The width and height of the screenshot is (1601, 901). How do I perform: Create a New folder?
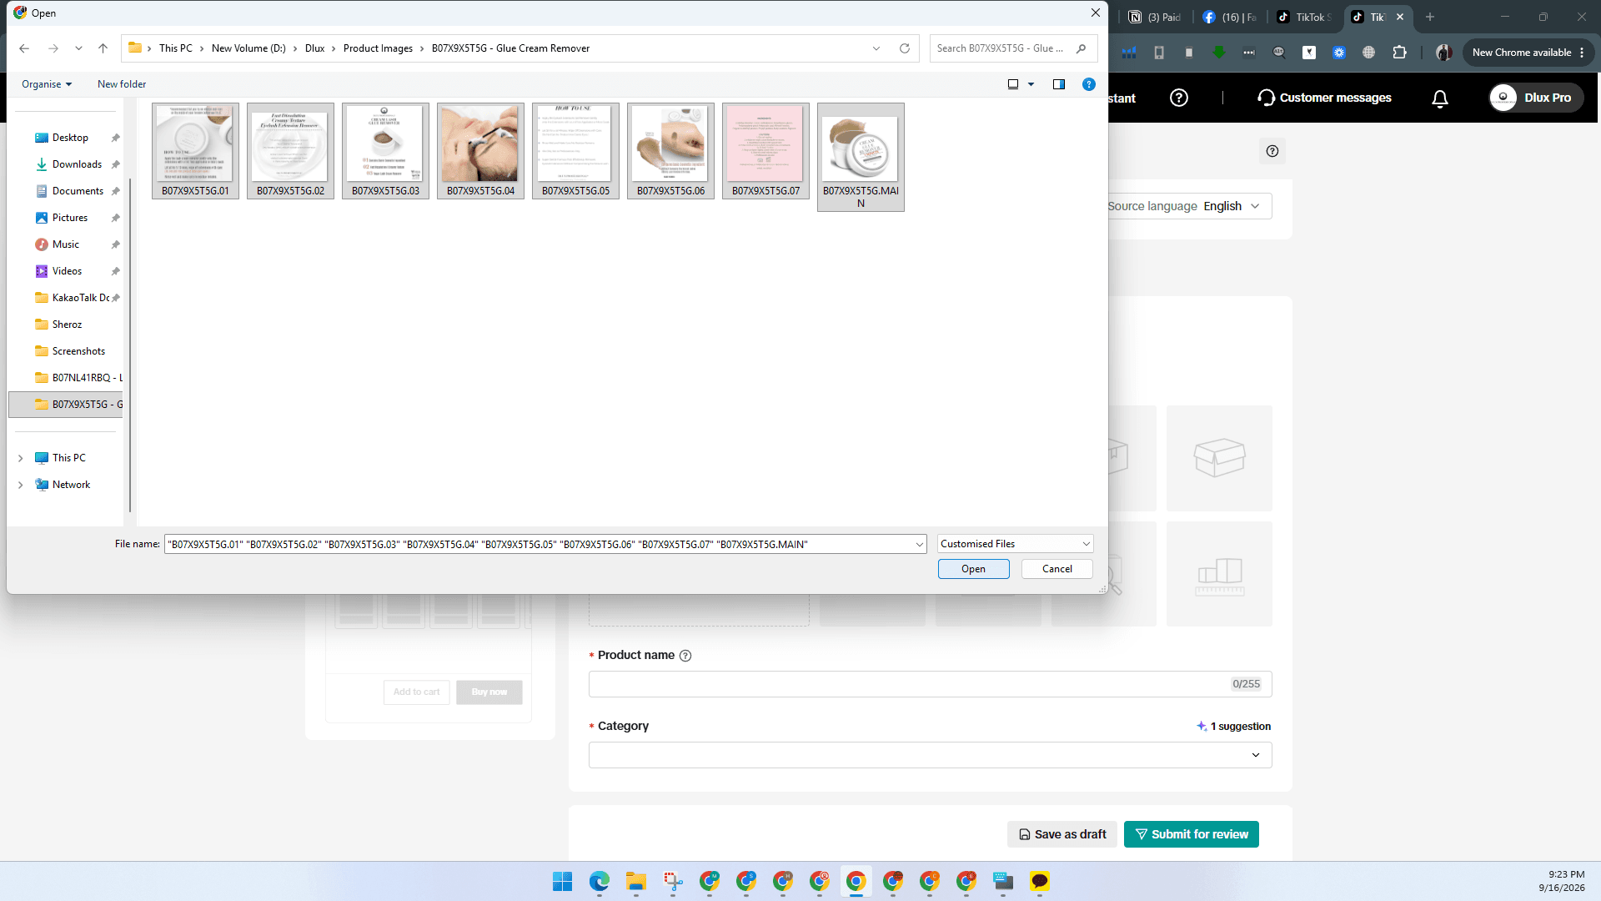122,84
